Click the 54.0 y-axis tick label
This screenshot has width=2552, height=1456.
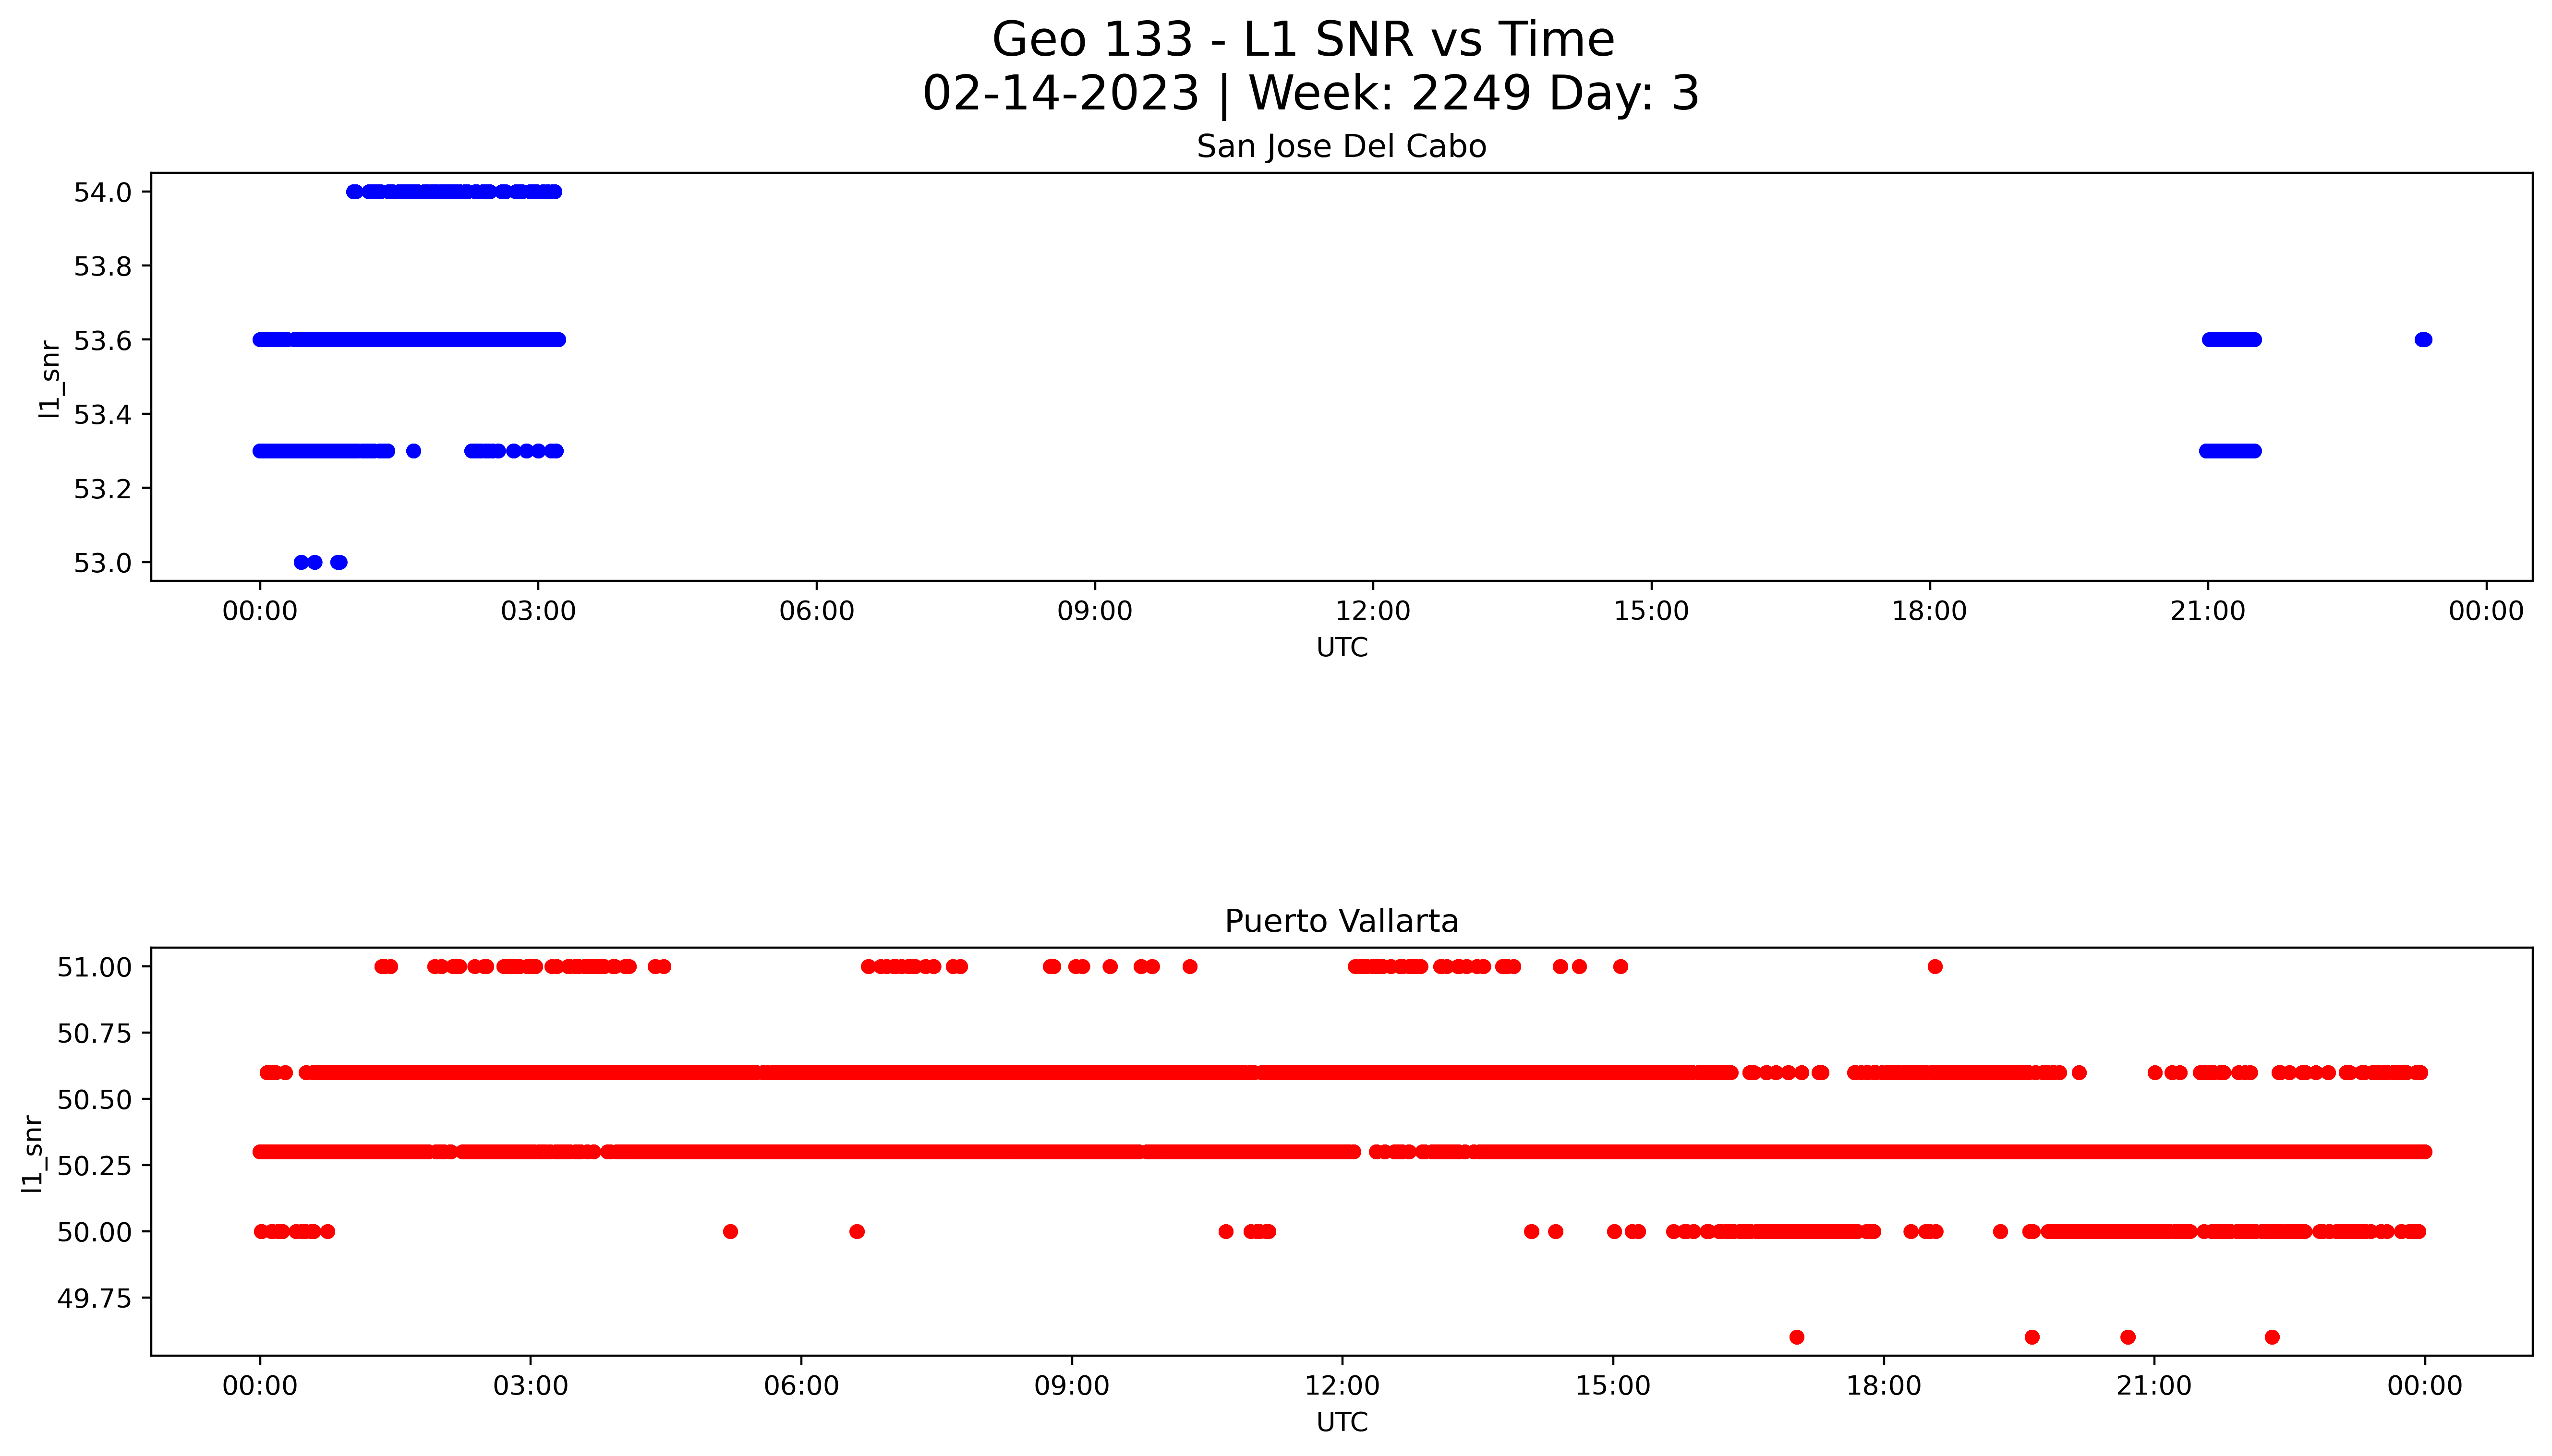tap(103, 192)
